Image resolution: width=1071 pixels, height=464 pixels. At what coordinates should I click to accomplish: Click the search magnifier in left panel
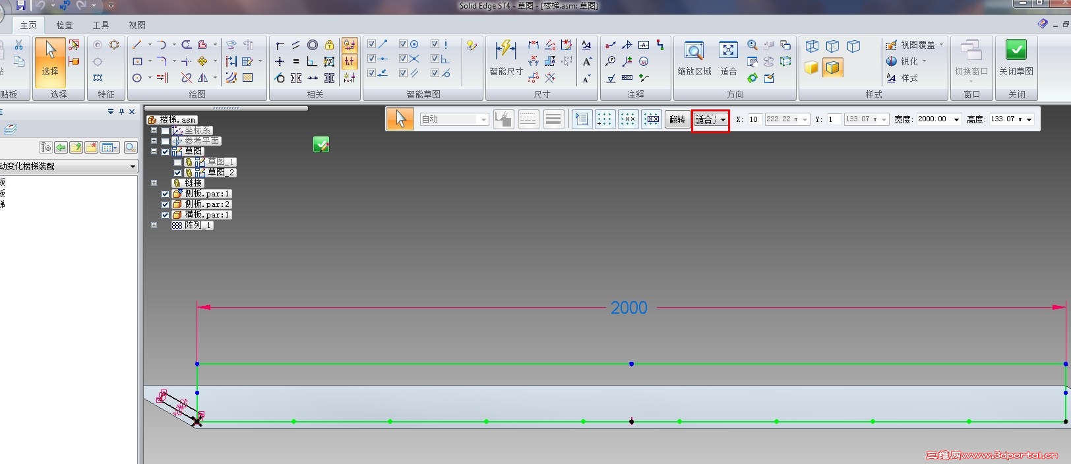131,148
